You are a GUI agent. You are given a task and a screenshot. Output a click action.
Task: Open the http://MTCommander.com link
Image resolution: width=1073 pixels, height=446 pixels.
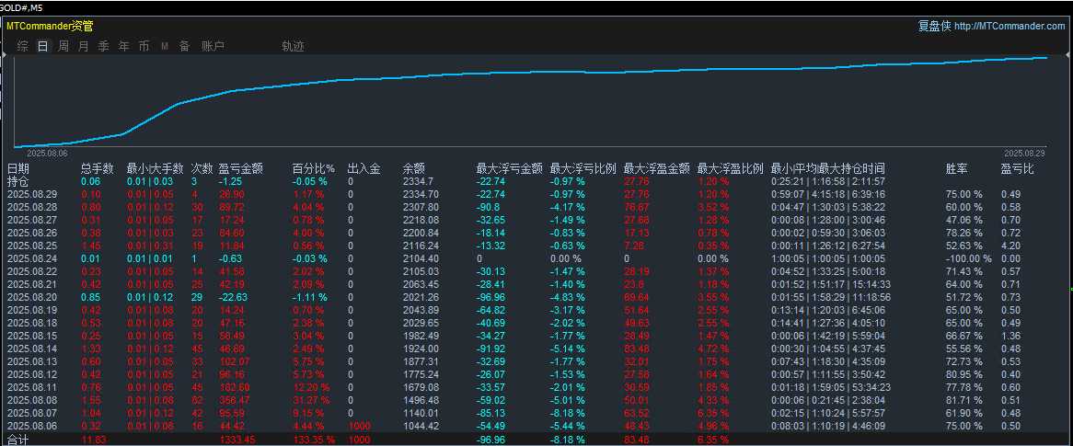pos(1010,26)
